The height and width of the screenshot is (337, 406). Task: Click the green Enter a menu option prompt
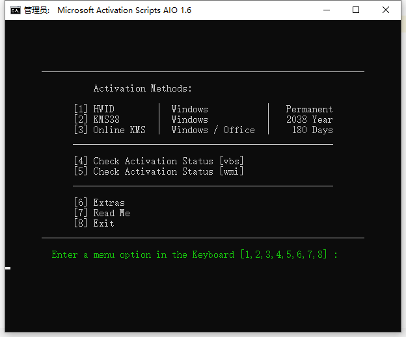(195, 255)
